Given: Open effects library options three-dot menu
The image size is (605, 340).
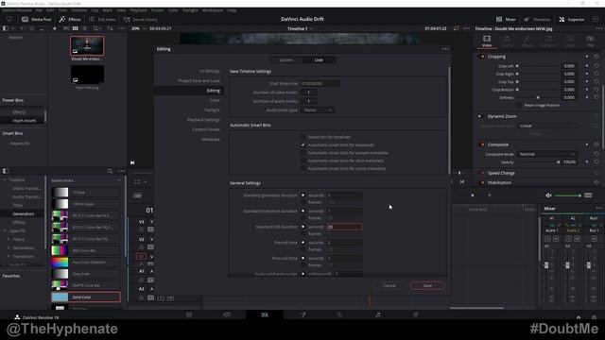Looking at the screenshot, I should click(x=122, y=171).
